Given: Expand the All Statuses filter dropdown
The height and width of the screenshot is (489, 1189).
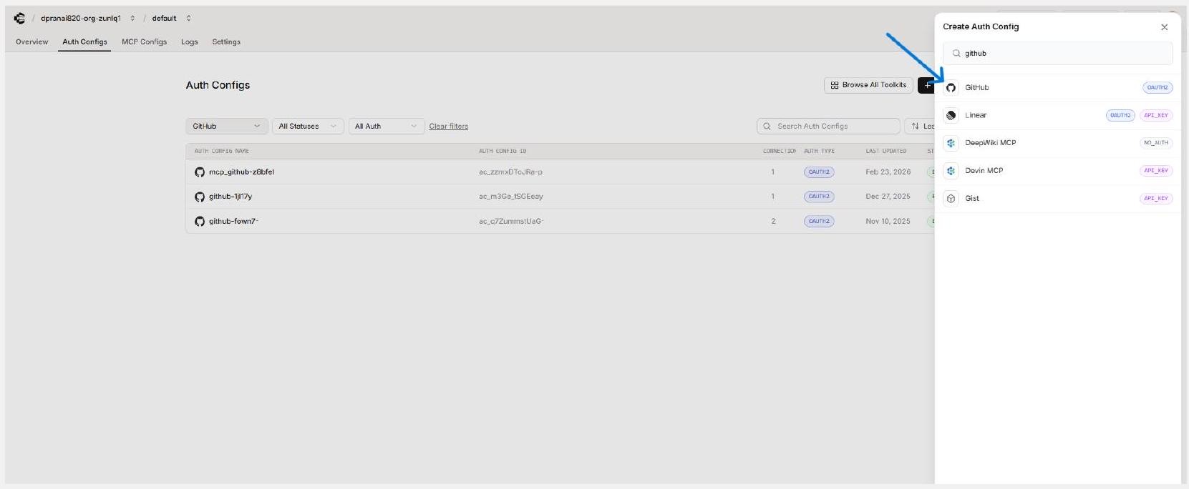Looking at the screenshot, I should click(x=307, y=126).
